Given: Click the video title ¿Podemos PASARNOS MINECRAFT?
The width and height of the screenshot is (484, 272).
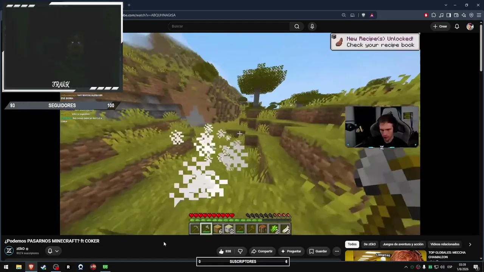Looking at the screenshot, I should (52, 241).
